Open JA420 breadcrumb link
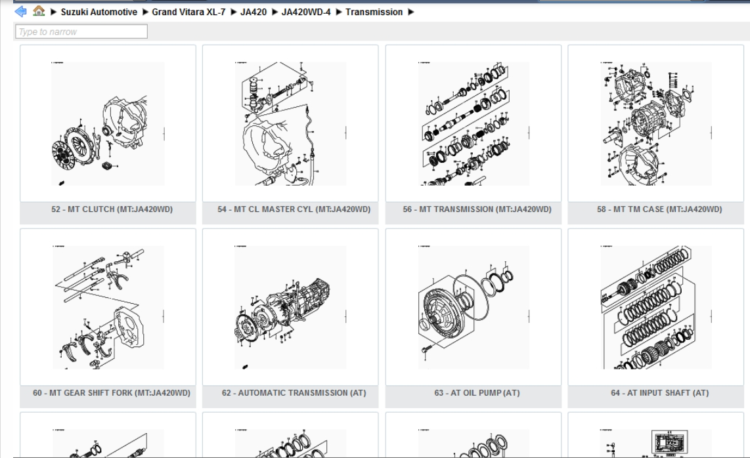Viewport: 750px width, 458px height. pyautogui.click(x=254, y=12)
